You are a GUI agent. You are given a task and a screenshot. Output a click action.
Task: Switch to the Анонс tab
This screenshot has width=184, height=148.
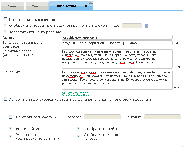[x=13, y=6]
